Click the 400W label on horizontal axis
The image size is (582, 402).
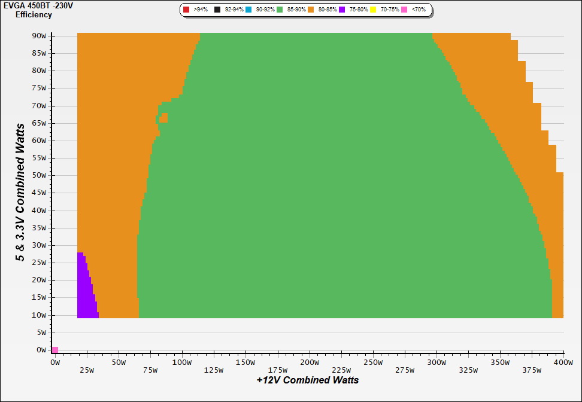pyautogui.click(x=563, y=363)
